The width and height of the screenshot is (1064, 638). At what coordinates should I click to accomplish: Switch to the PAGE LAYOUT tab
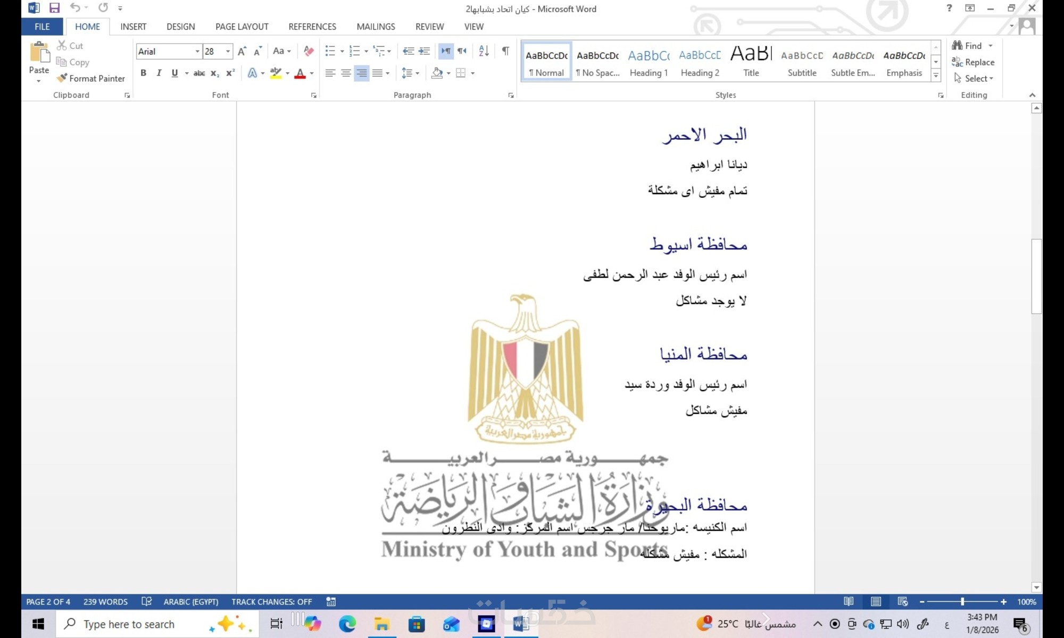click(242, 27)
